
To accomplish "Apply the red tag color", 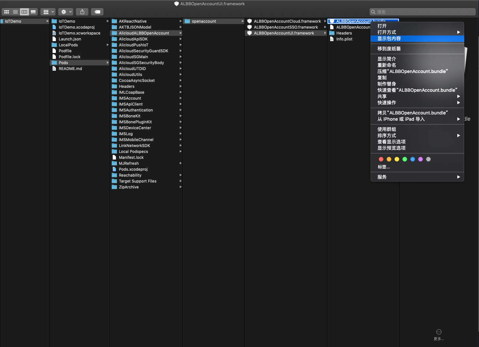I will click(381, 159).
